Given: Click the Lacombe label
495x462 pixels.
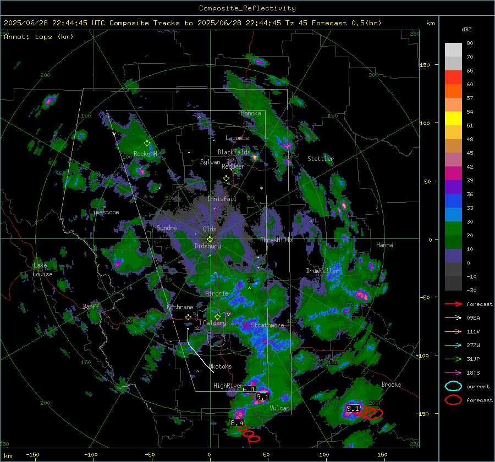Looking at the screenshot, I should (x=237, y=138).
